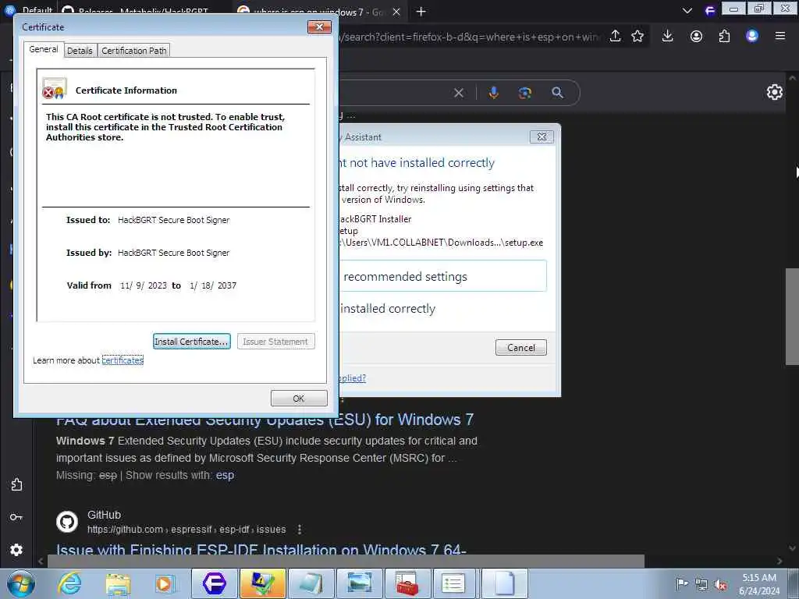Open the taskbar clock showing 5:15 AM
799x599 pixels.
coord(759,584)
